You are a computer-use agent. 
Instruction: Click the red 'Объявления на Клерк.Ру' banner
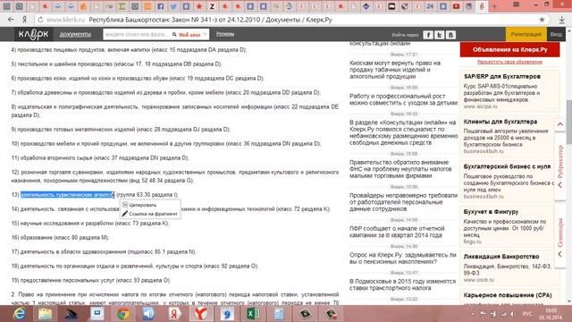tap(509, 50)
